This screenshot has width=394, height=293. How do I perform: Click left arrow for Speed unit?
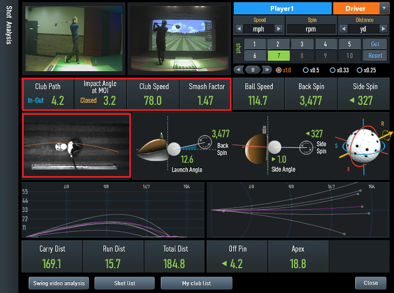pyautogui.click(x=239, y=29)
